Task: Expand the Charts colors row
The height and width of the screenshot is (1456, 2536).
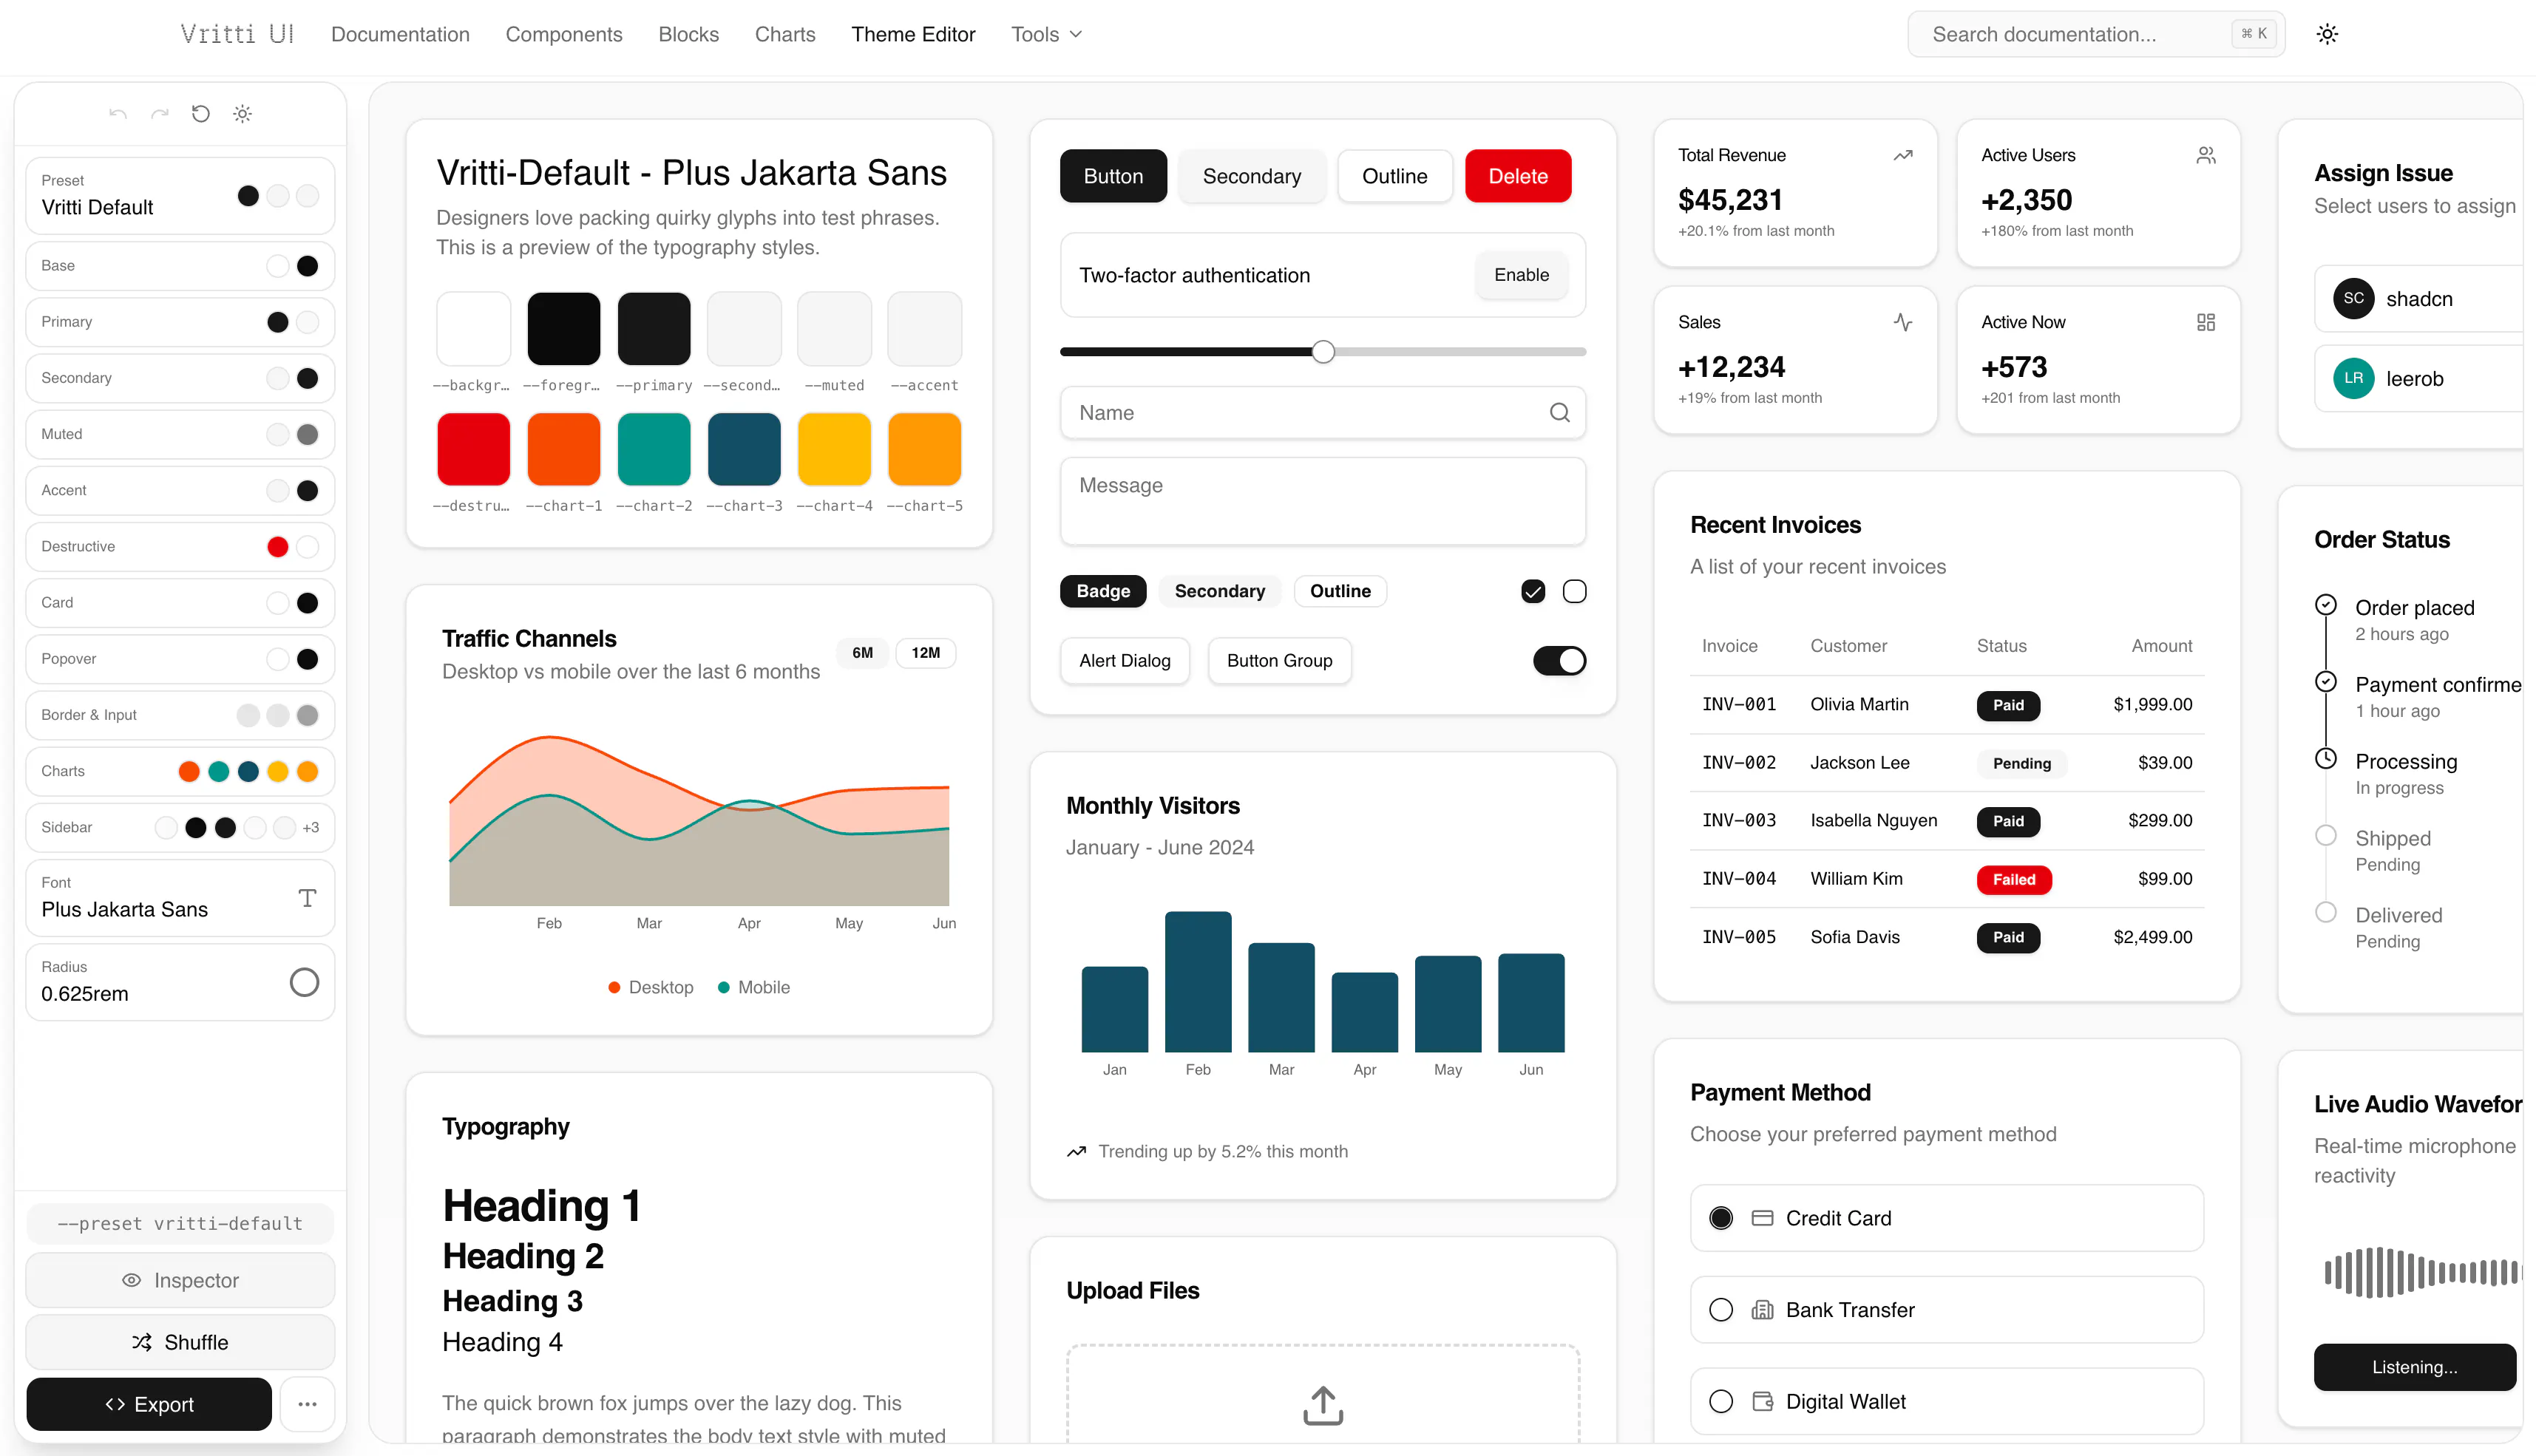Action: [180, 771]
